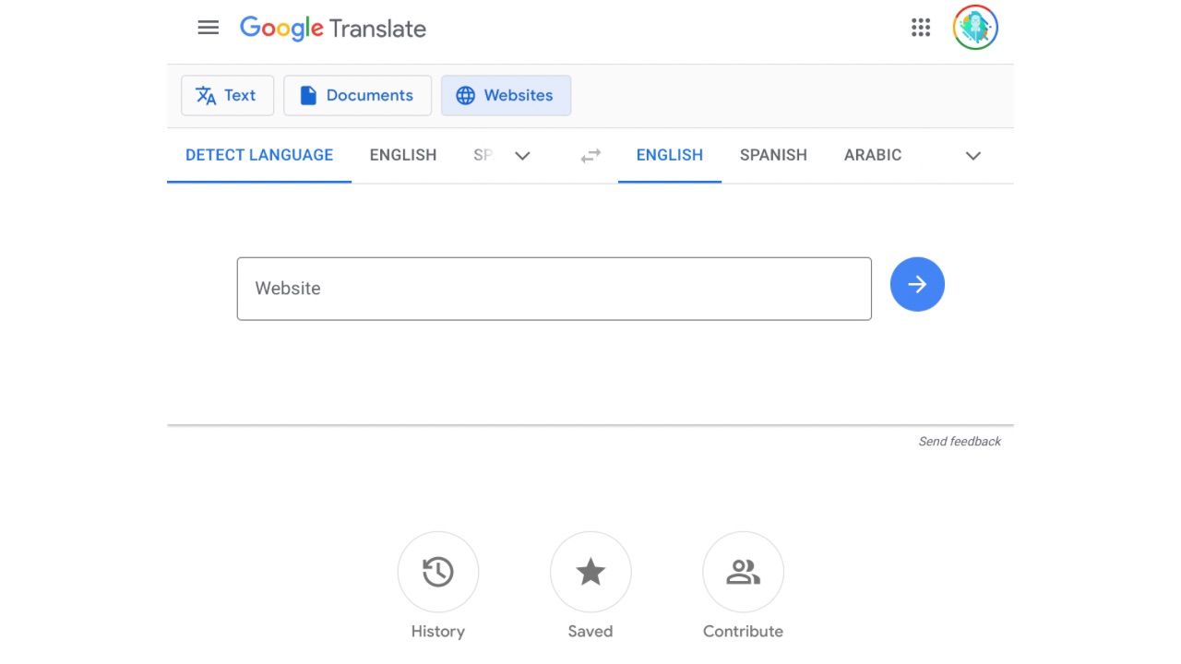Screen dimensions: 1181x664
Task: Select Detect Language as source
Action: pos(259,155)
